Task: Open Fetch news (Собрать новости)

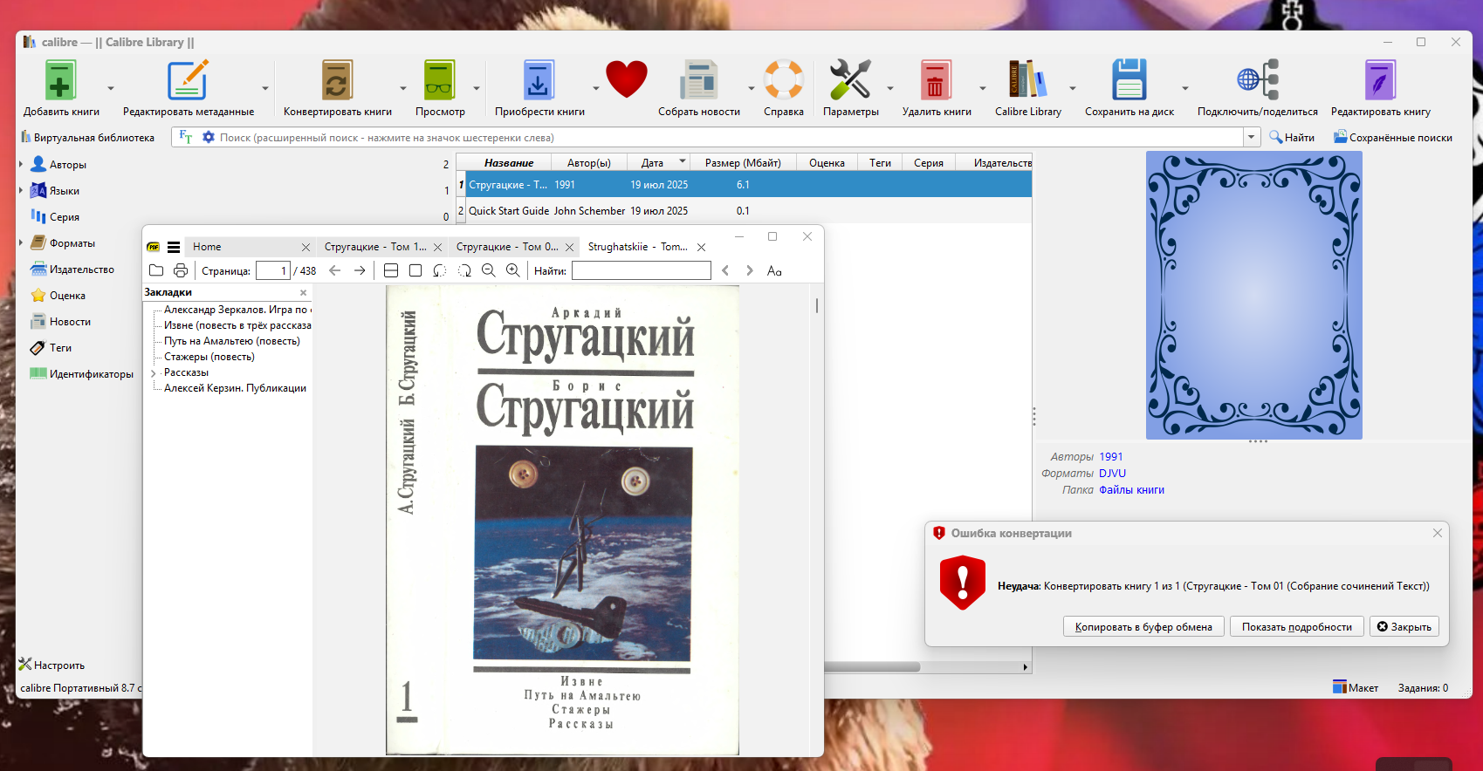Action: click(x=698, y=80)
